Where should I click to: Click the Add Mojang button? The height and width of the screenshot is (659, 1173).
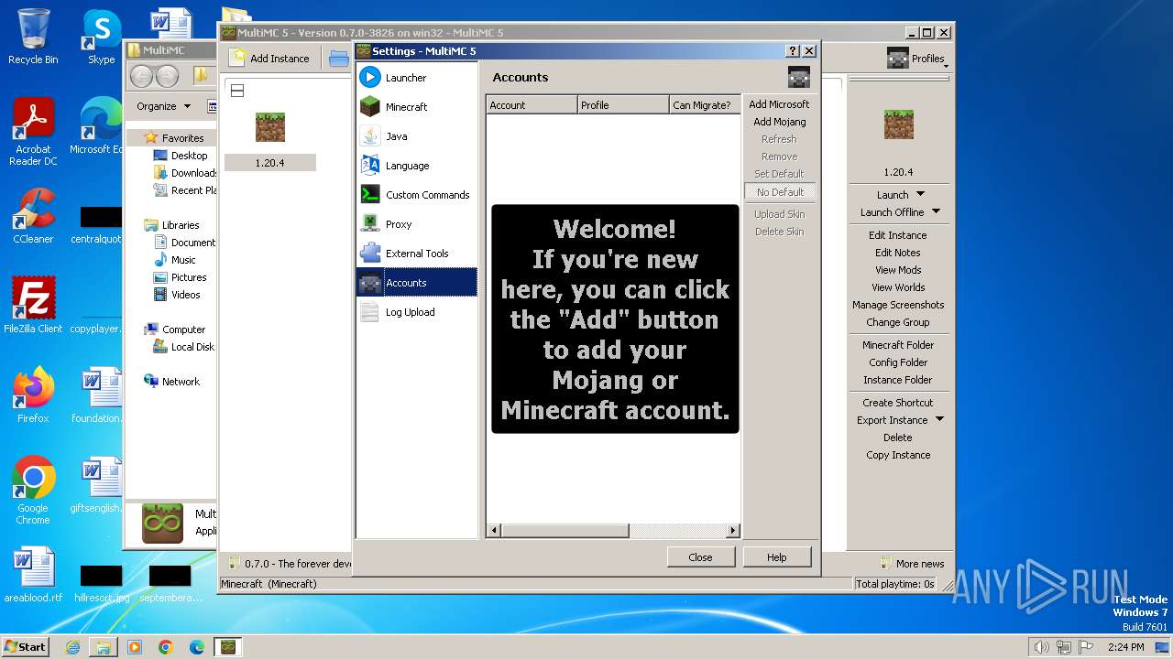pyautogui.click(x=779, y=122)
